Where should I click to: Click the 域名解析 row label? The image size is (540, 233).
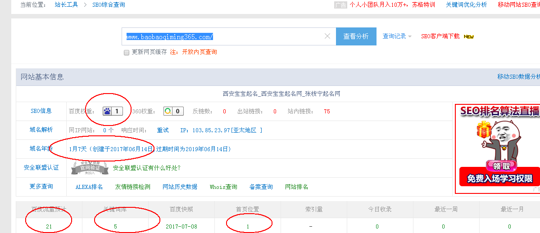pos(41,130)
